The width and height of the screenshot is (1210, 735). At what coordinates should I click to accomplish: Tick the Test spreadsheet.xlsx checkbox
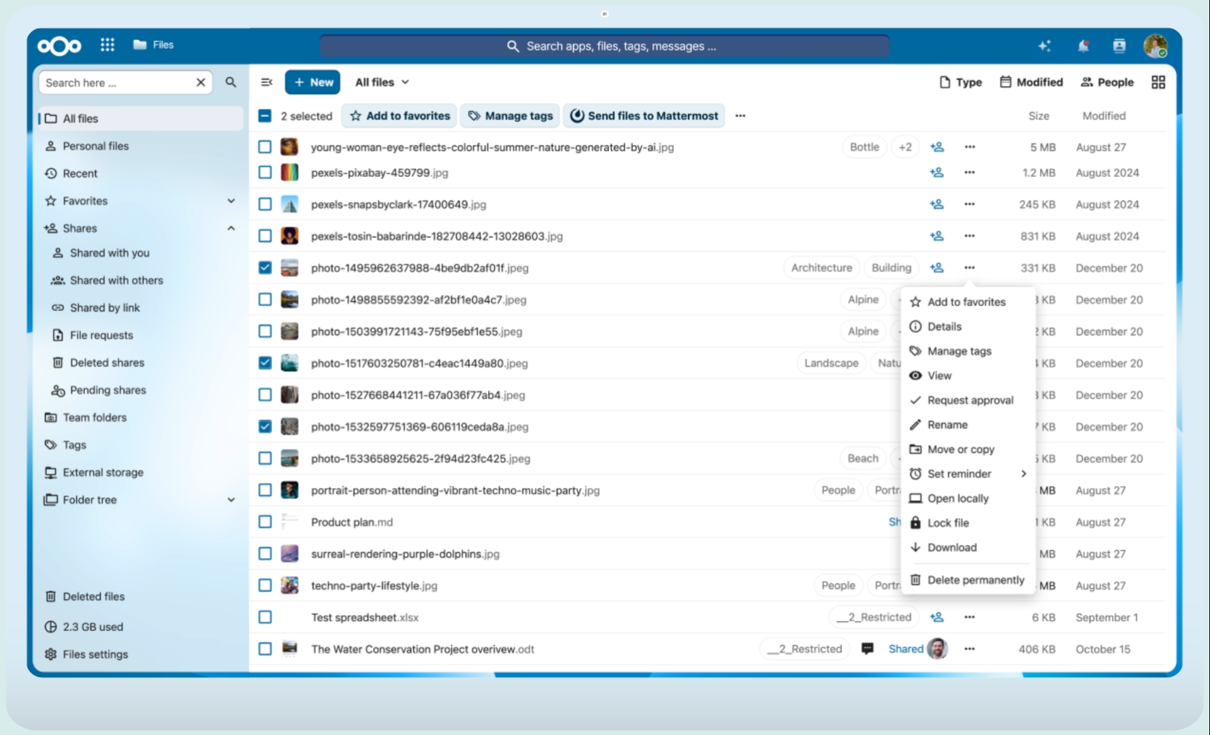click(265, 617)
